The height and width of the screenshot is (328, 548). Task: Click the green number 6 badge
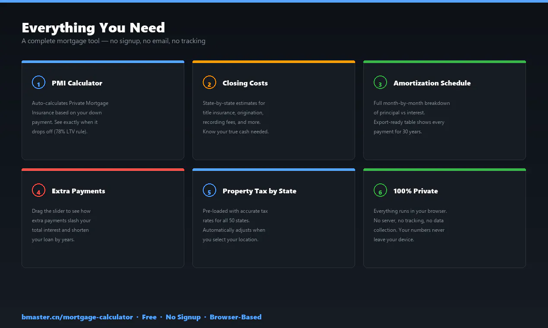click(380, 190)
